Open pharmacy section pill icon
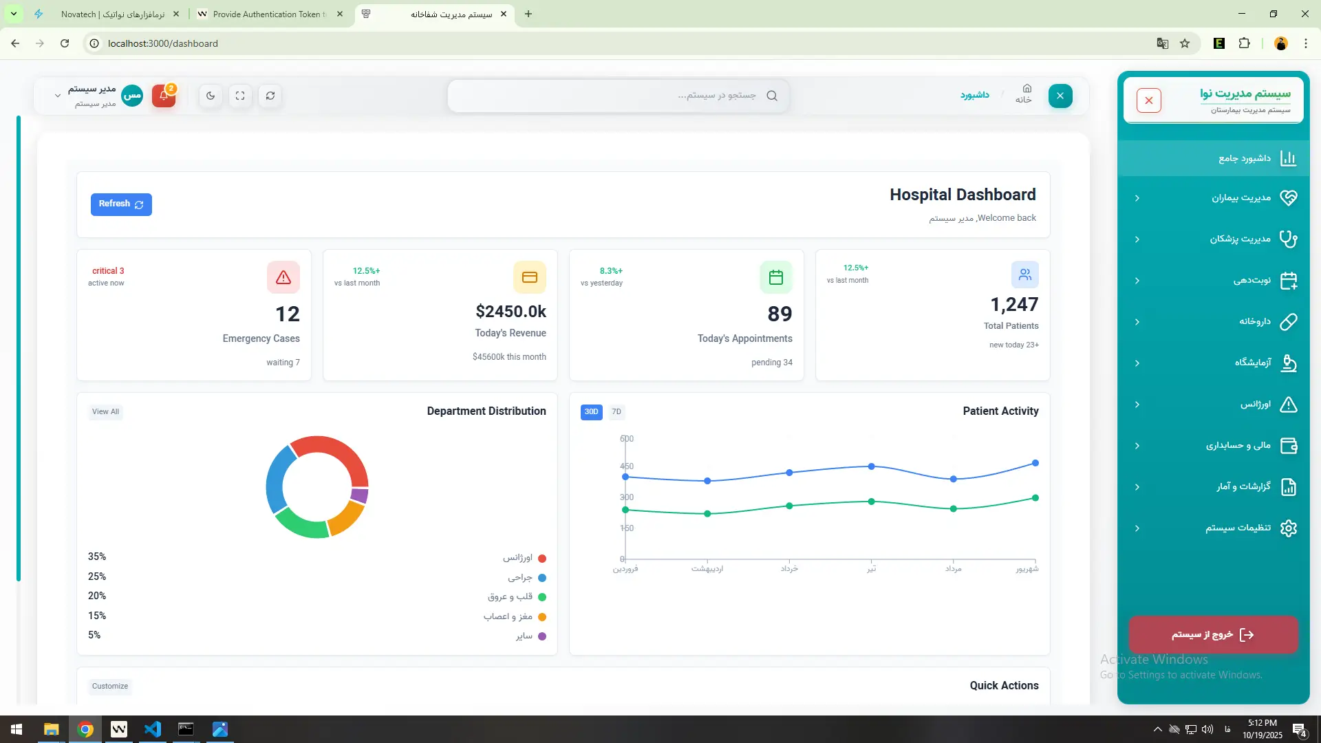1321x743 pixels. click(x=1288, y=321)
